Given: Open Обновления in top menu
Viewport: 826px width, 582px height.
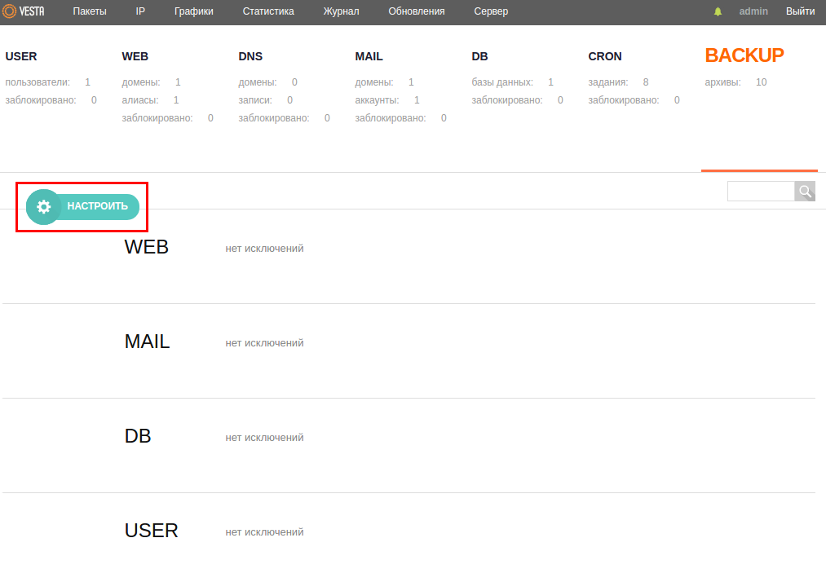Looking at the screenshot, I should pos(417,11).
